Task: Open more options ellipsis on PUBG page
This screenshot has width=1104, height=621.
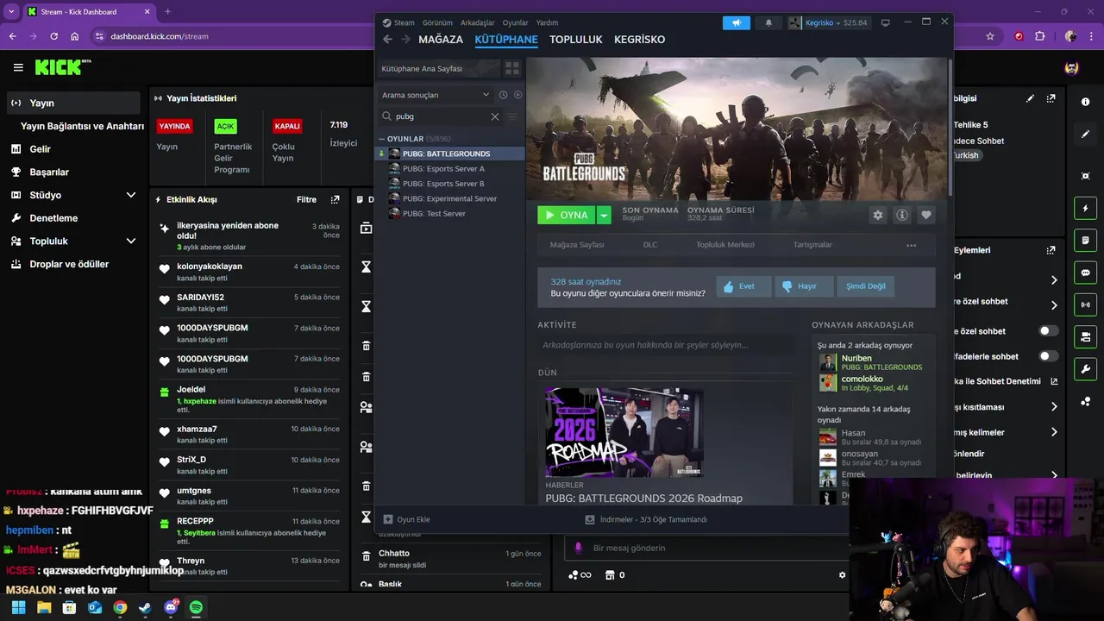Action: 911,245
